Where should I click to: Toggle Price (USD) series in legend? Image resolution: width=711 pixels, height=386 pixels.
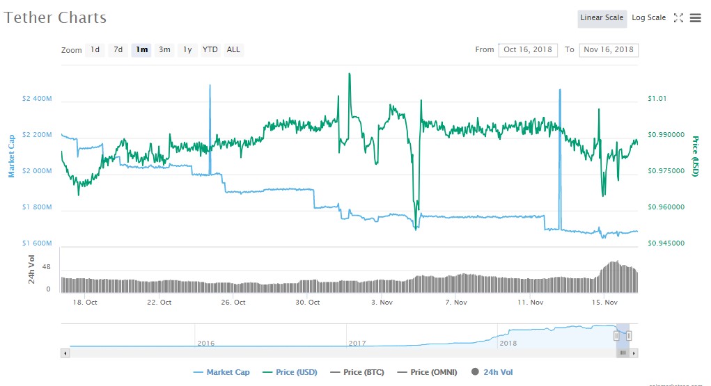(290, 372)
